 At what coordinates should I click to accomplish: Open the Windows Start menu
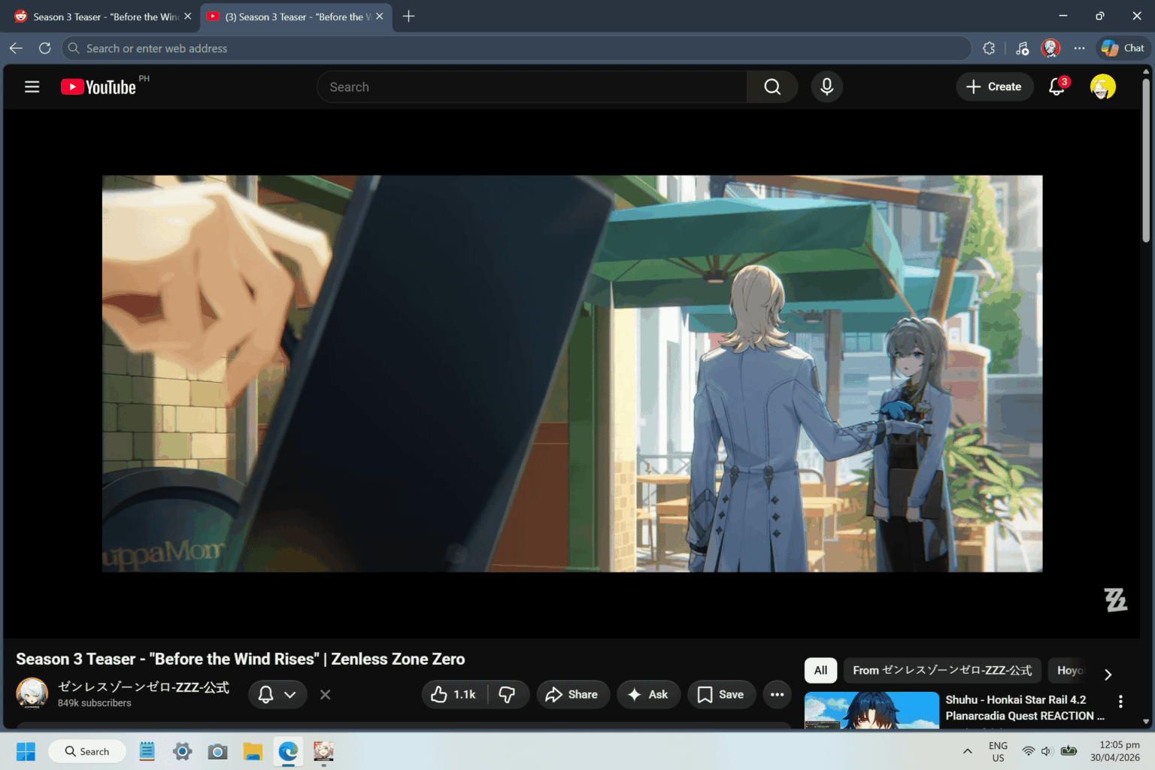click(26, 751)
